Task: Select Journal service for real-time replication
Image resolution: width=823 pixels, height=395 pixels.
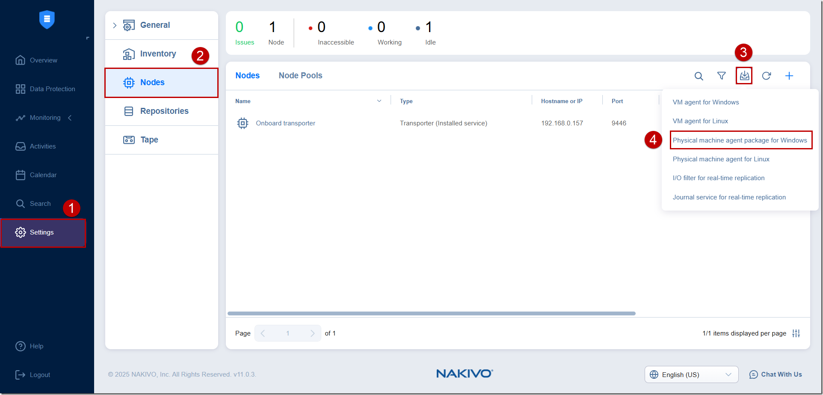Action: click(729, 197)
